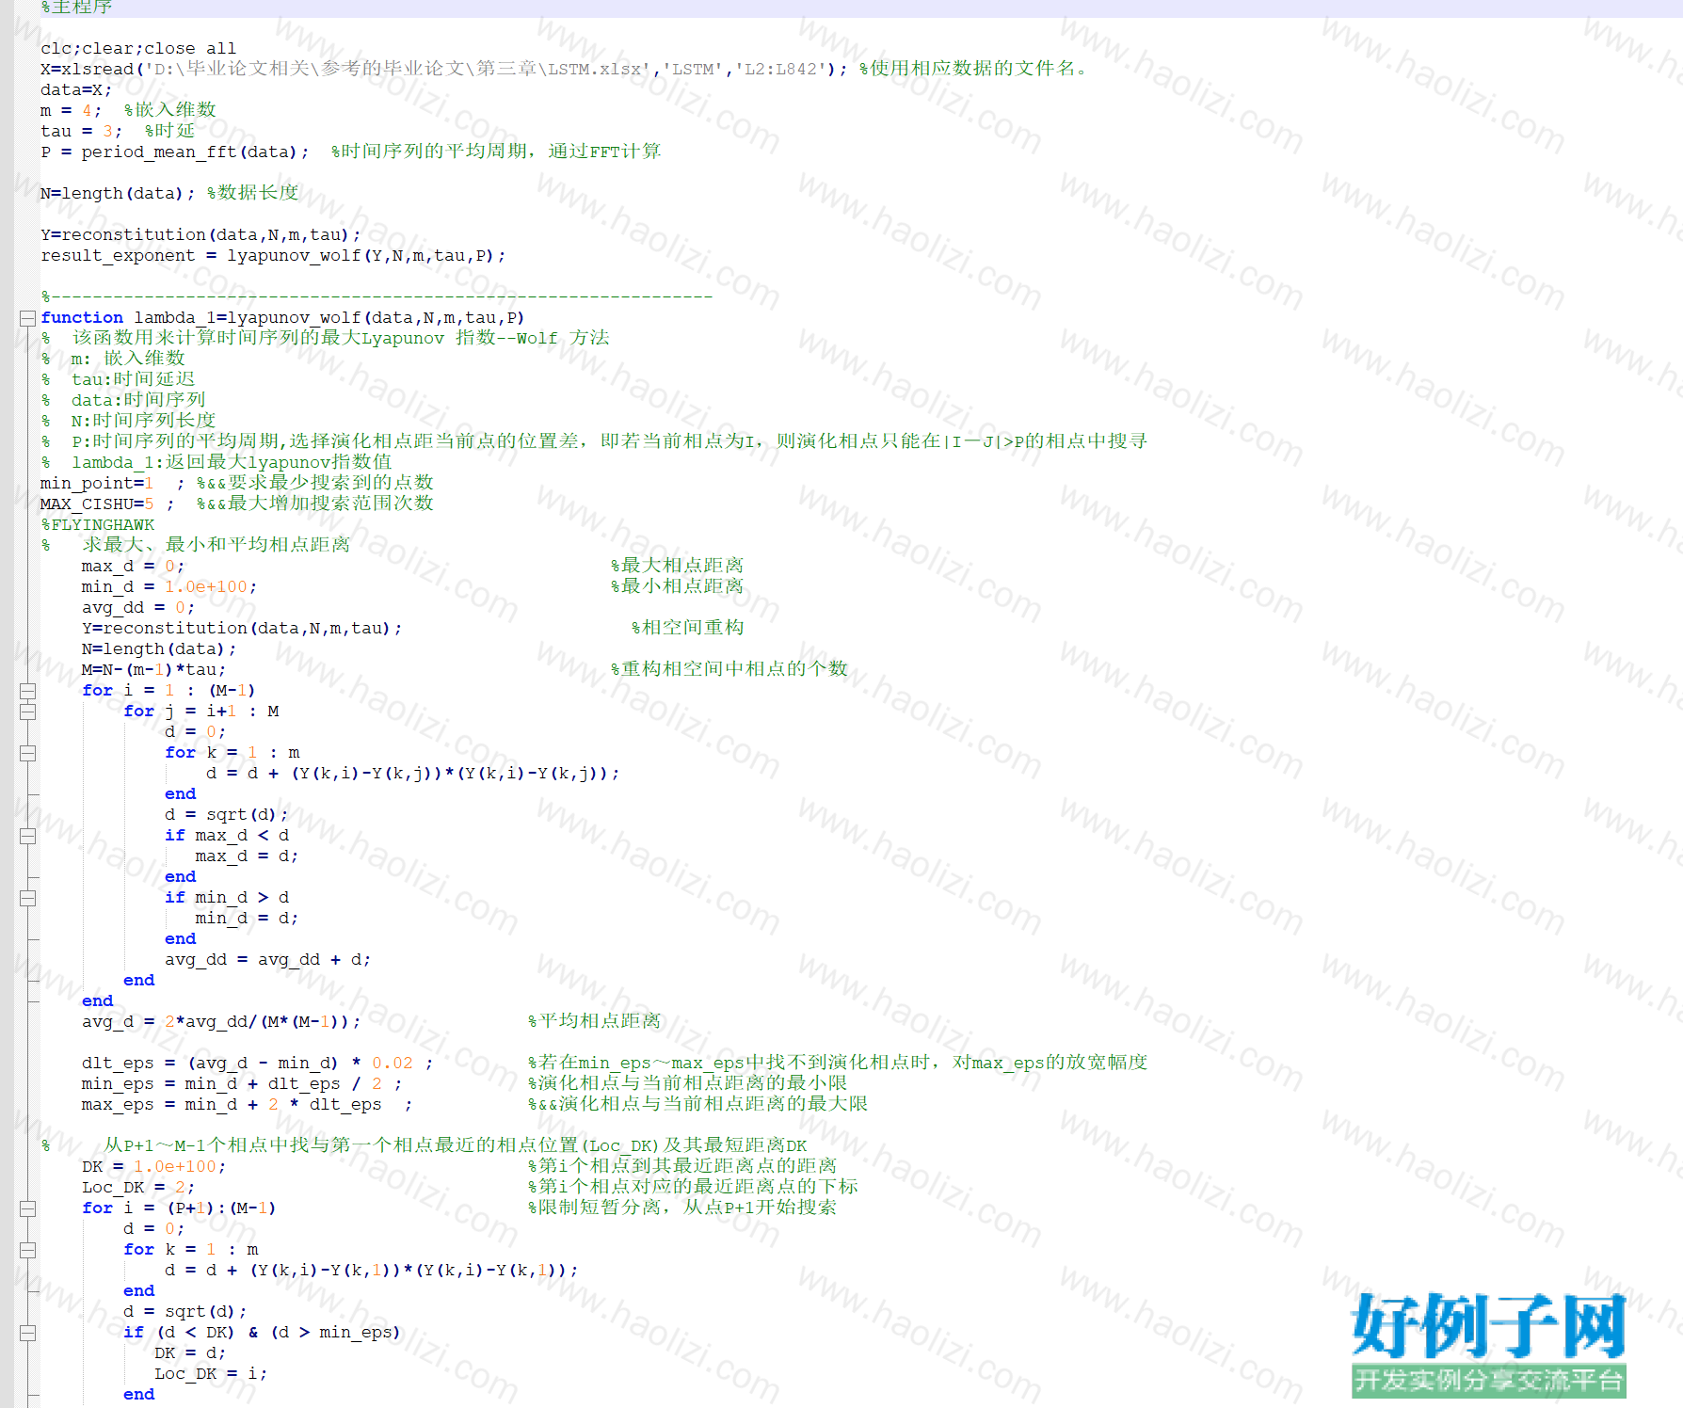Click the '% lambda_1:返回最大lyapunov指数值' comment
1683x1408 pixels.
coord(216,462)
